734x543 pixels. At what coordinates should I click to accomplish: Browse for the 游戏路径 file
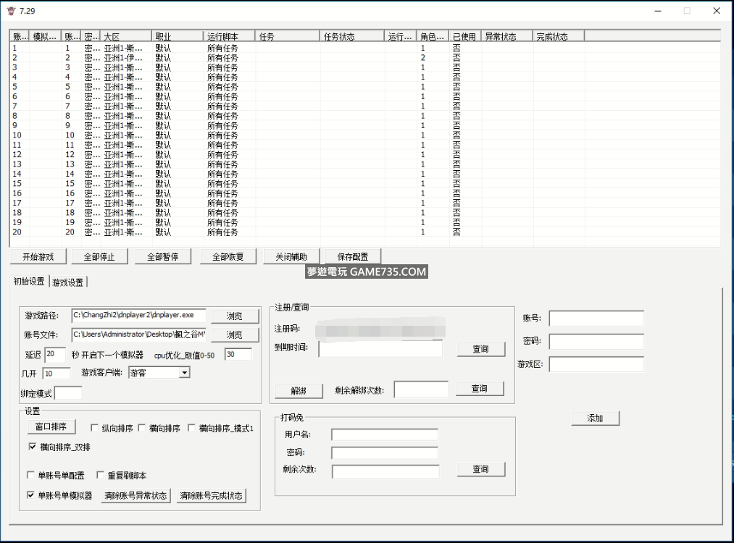click(x=233, y=316)
